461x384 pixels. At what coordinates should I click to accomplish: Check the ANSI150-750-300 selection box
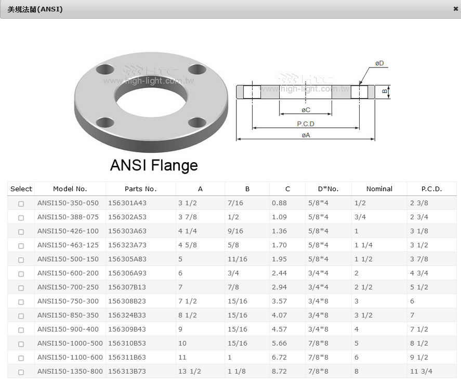point(21,302)
